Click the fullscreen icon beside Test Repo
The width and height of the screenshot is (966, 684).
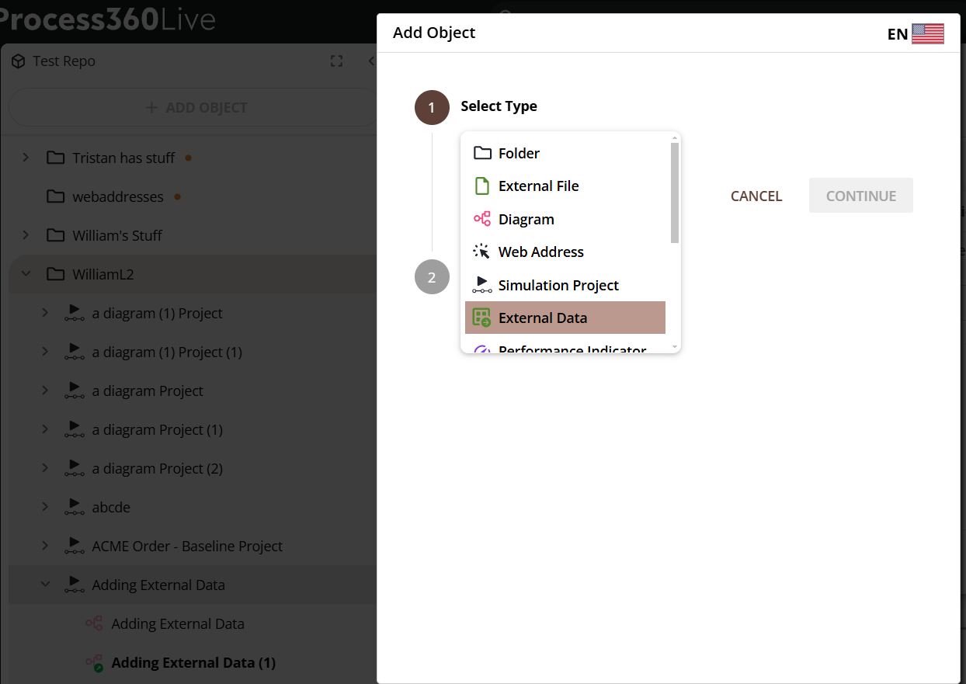[x=336, y=61]
